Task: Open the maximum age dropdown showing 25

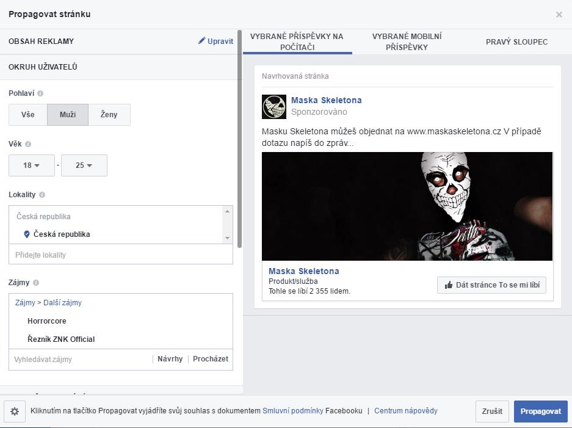Action: [84, 165]
